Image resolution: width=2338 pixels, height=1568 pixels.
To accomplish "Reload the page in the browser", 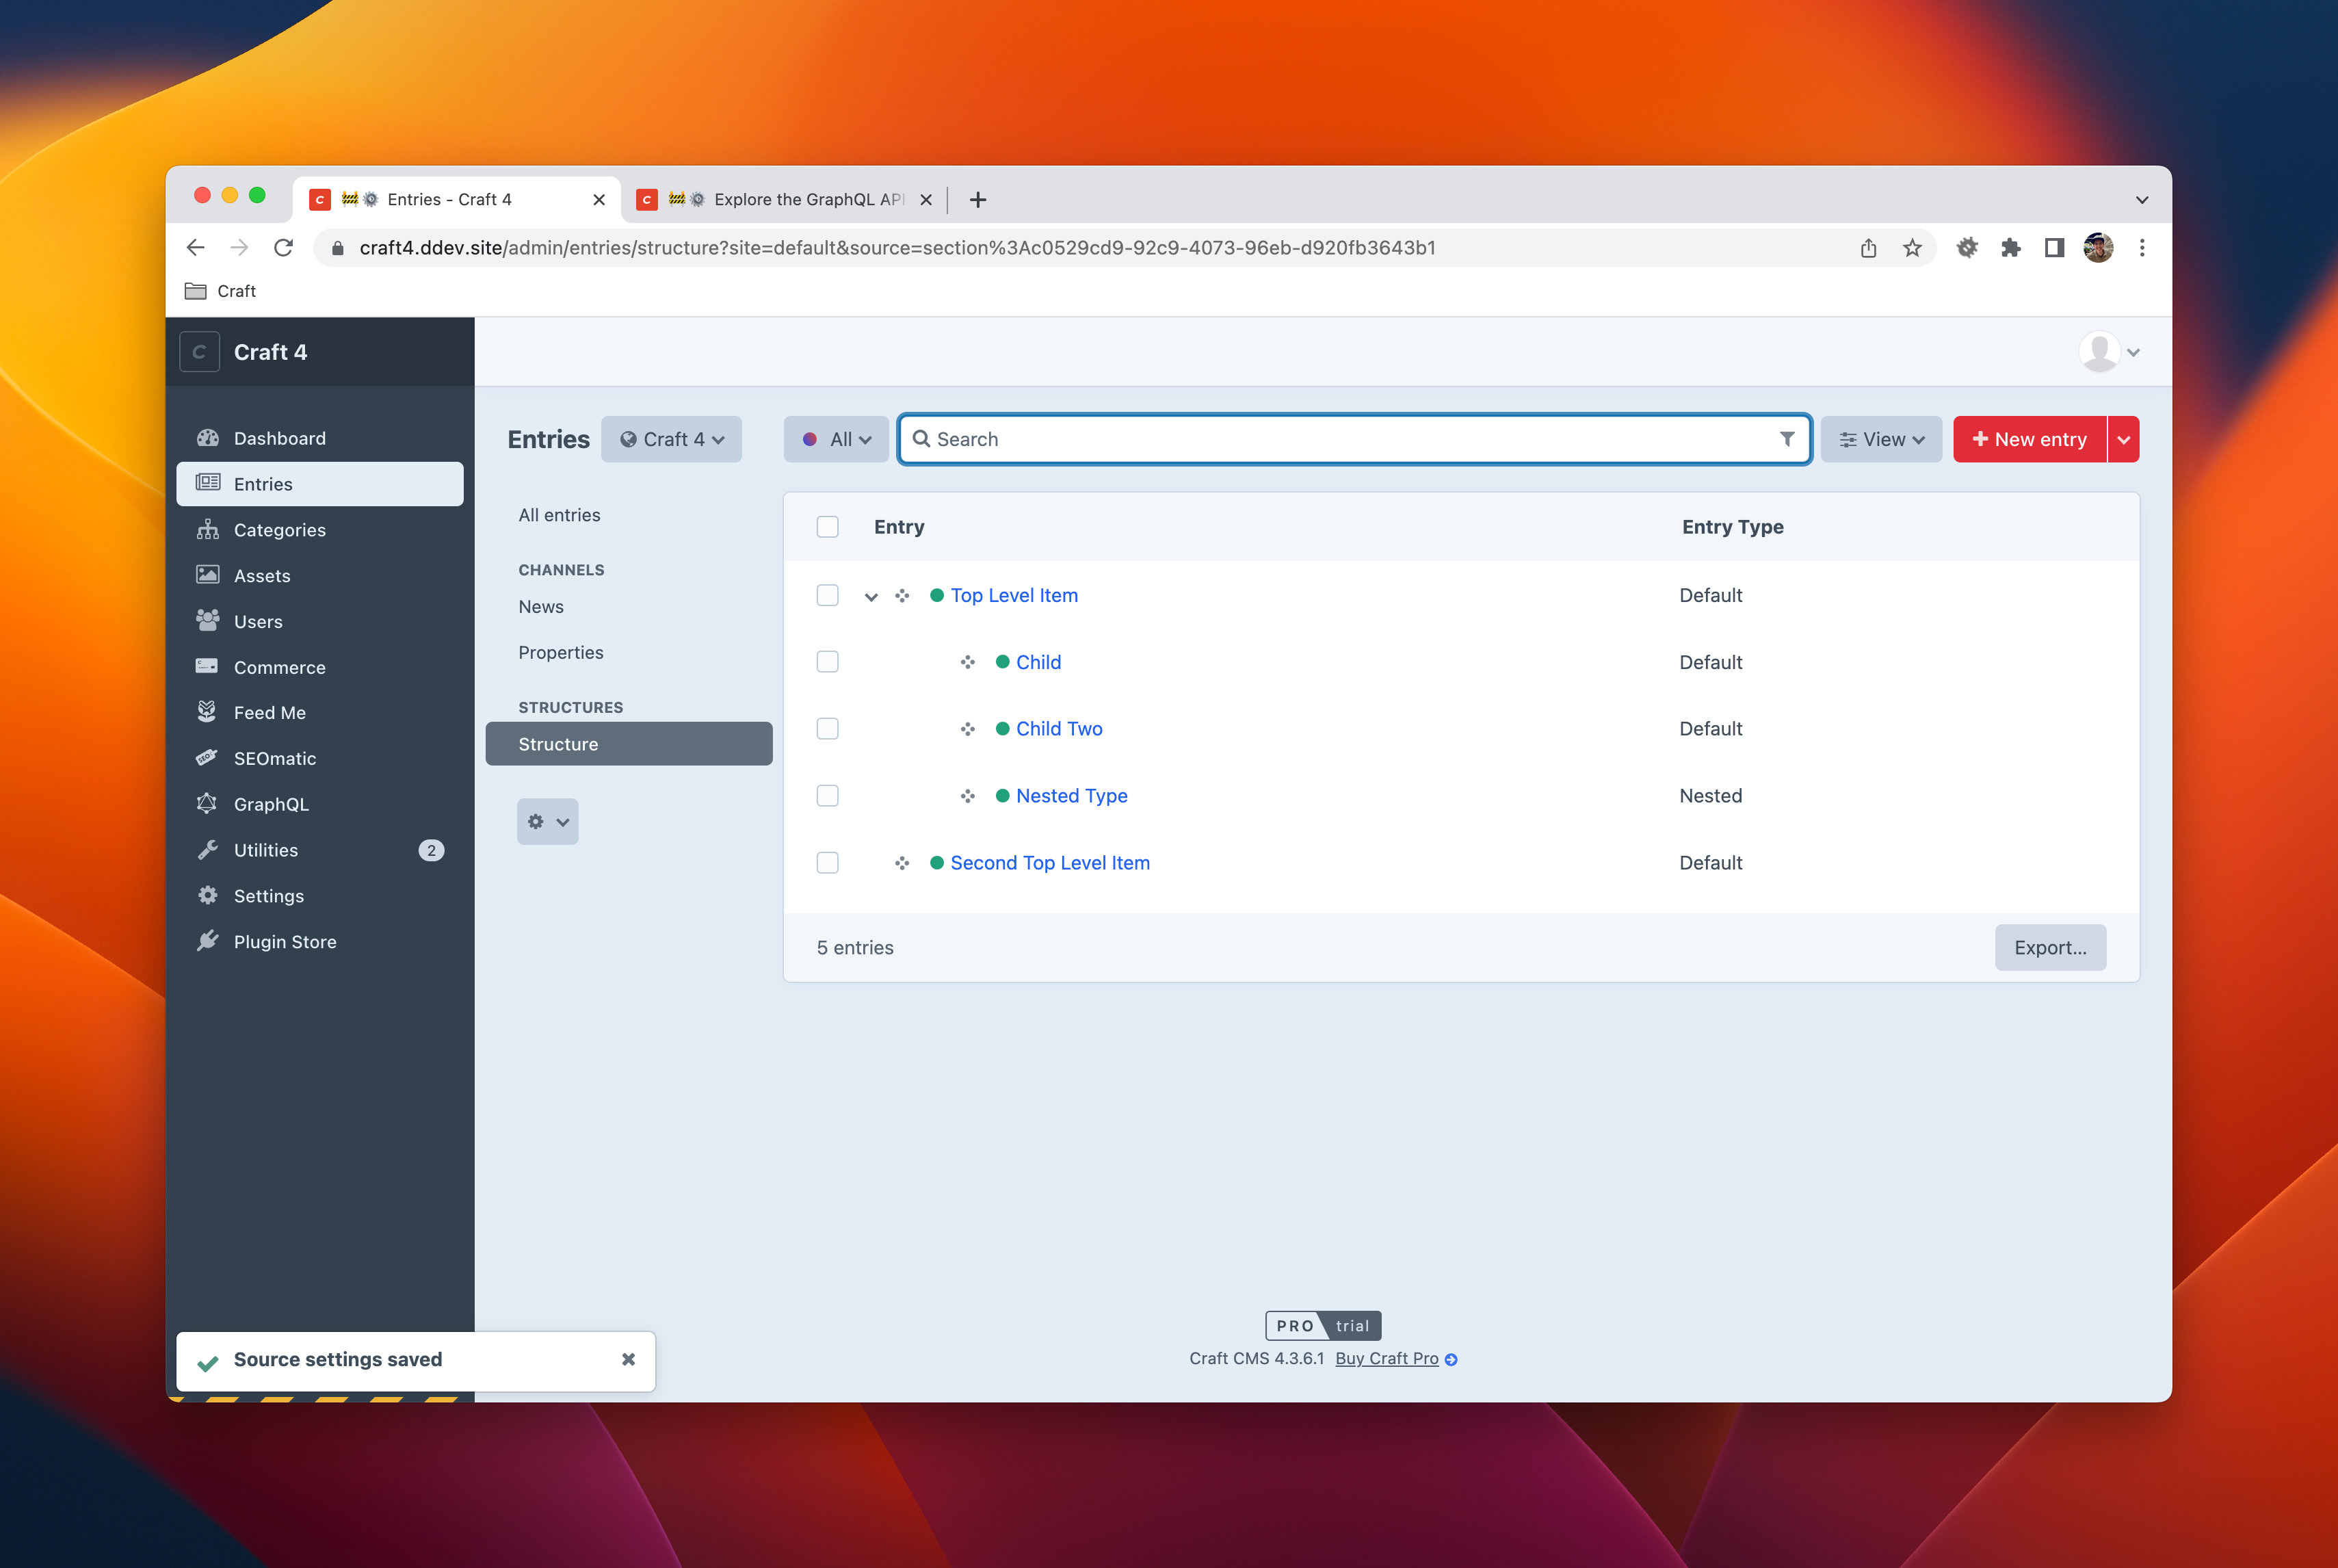I will point(284,248).
